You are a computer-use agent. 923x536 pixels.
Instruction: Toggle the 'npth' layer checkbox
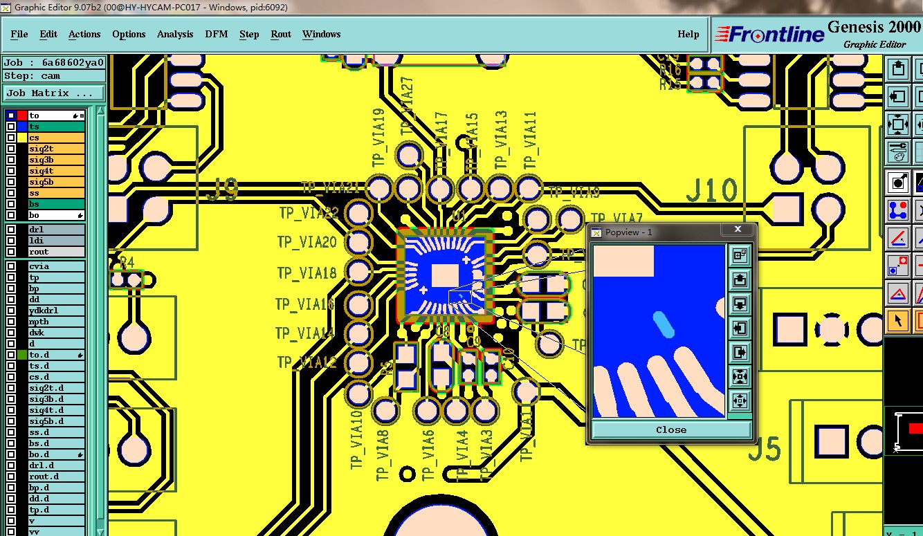click(11, 322)
